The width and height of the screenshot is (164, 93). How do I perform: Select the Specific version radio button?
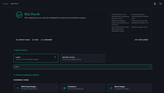[x=102, y=57]
